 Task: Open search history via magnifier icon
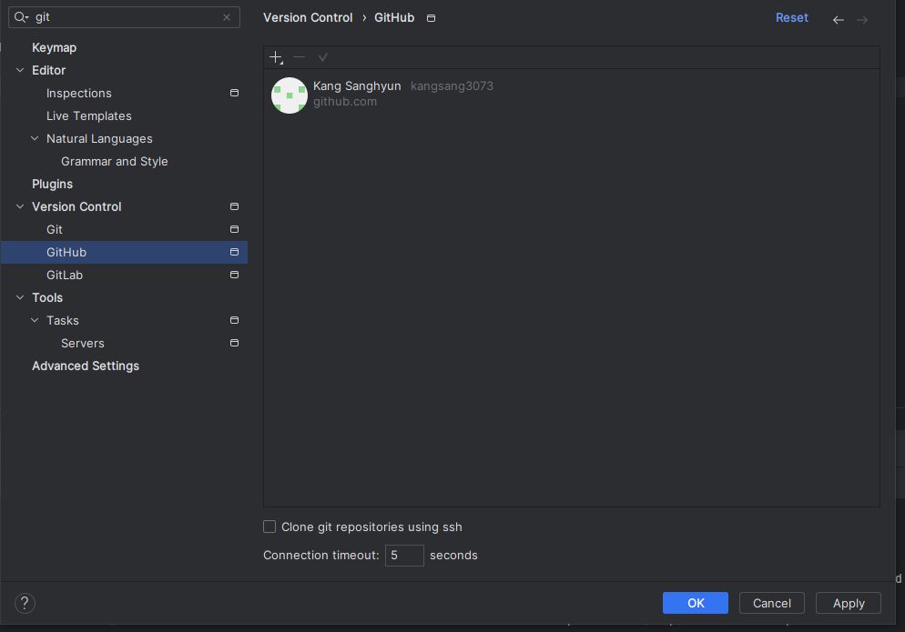21,17
